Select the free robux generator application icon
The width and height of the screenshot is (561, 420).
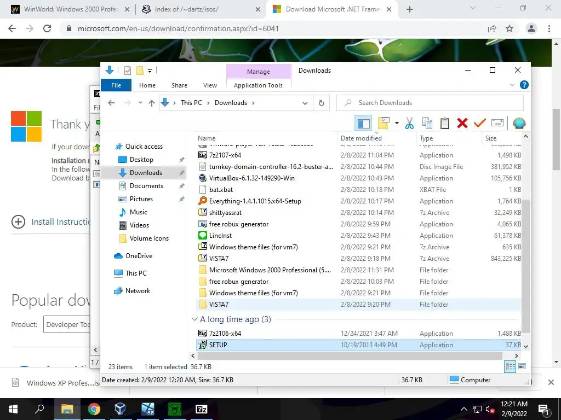tap(203, 224)
